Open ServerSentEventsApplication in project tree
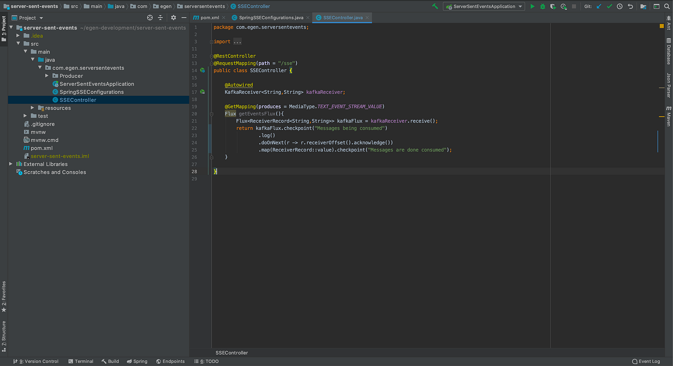The image size is (673, 366). coord(97,84)
